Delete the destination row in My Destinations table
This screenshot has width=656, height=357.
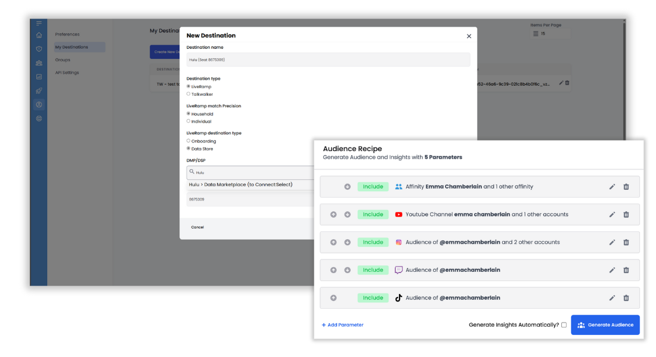click(567, 83)
